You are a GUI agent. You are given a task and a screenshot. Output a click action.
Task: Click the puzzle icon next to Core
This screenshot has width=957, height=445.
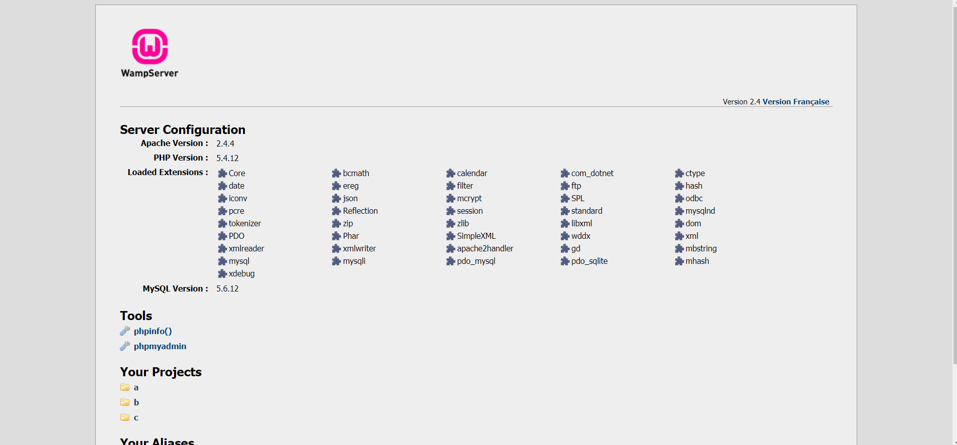coord(222,174)
